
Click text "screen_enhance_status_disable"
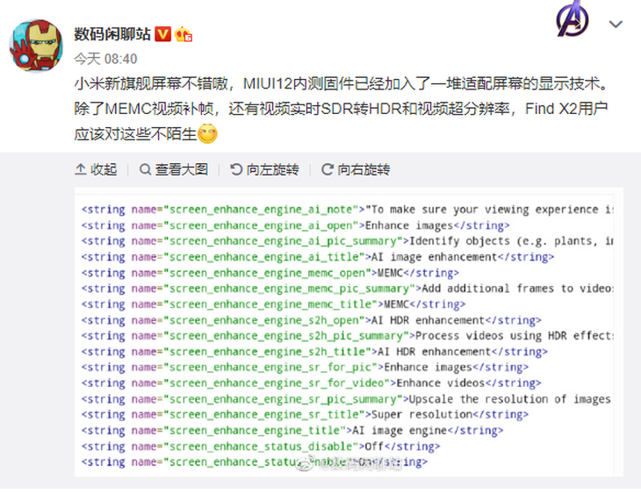[261, 446]
